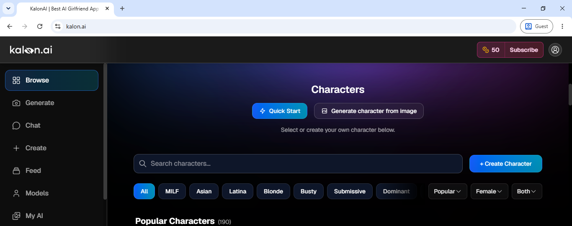Click the Subscribe button
This screenshot has width=572, height=226.
524,50
